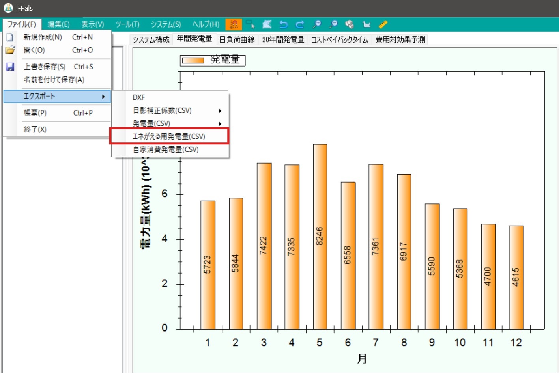Click the month 2 bar labeled 5844

click(236, 263)
